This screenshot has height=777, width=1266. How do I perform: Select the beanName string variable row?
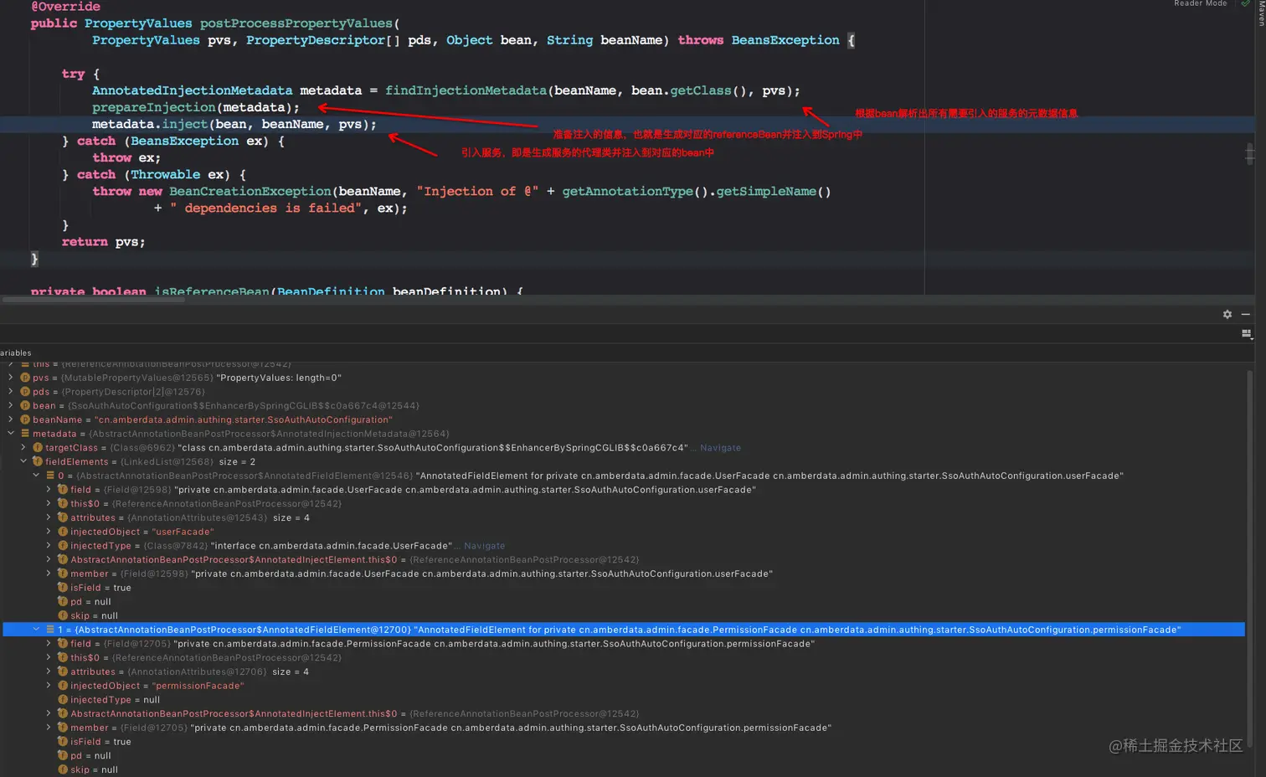point(624,419)
